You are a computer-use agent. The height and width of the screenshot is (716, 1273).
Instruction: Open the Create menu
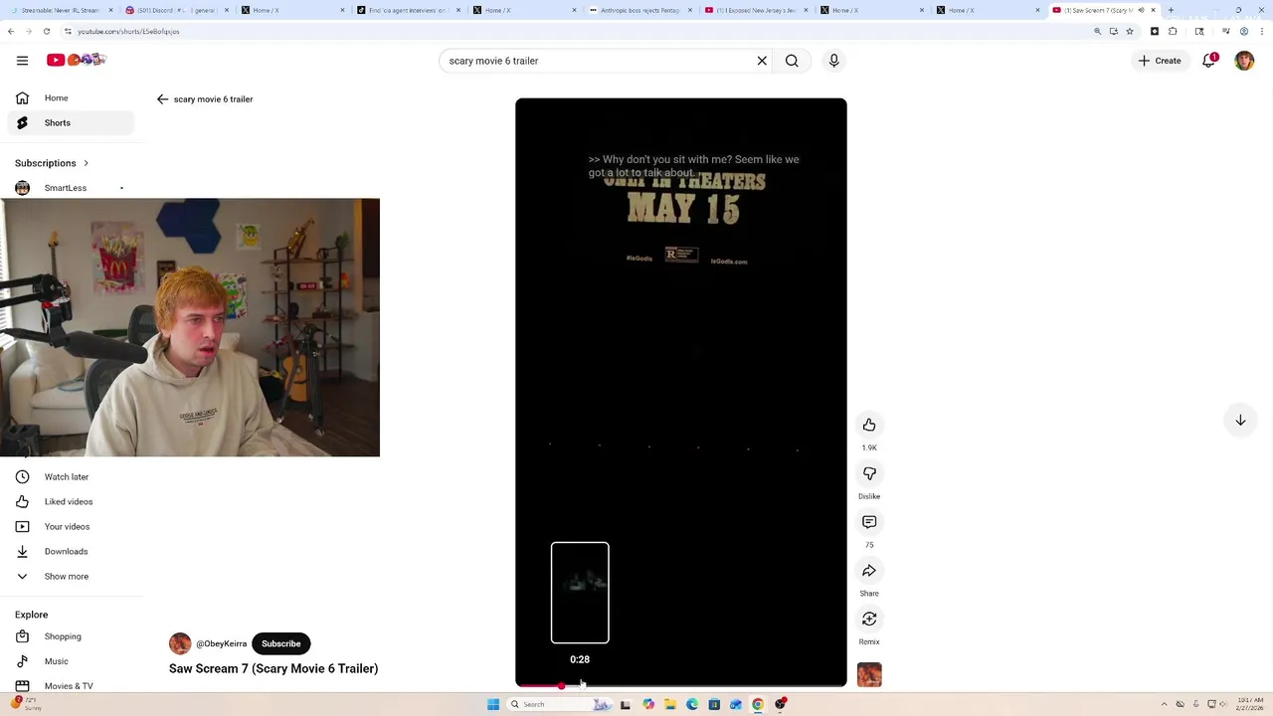tap(1160, 61)
